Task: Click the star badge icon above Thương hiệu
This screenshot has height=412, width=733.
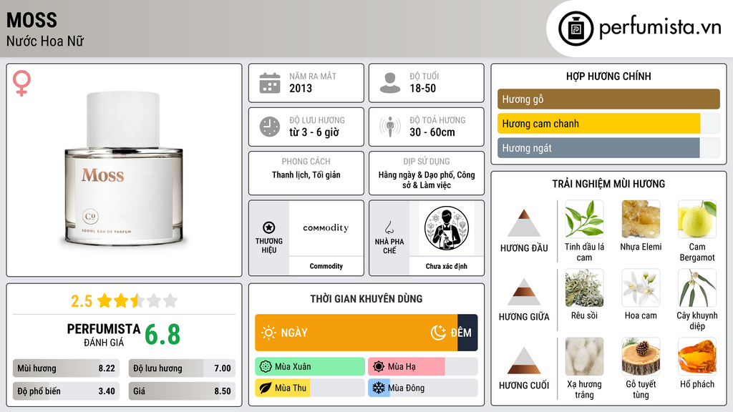Action: pyautogui.click(x=269, y=227)
